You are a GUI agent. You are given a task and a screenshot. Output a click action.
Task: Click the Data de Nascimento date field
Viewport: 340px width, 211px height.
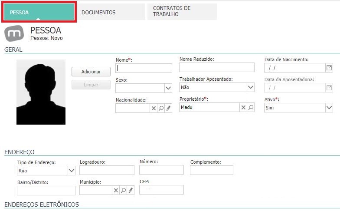click(295, 68)
